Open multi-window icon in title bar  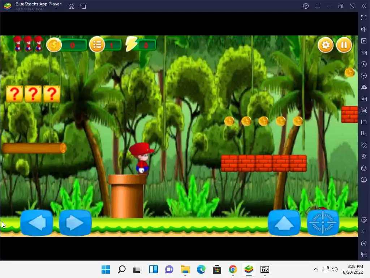[x=83, y=6]
